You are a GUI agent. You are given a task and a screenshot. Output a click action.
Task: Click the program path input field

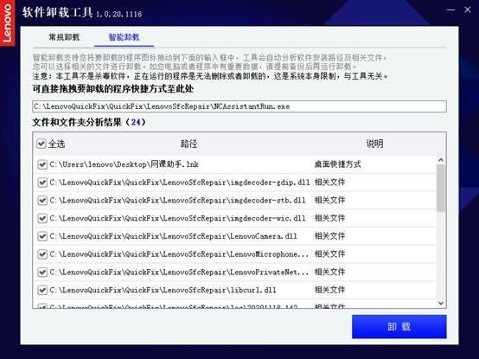point(239,106)
